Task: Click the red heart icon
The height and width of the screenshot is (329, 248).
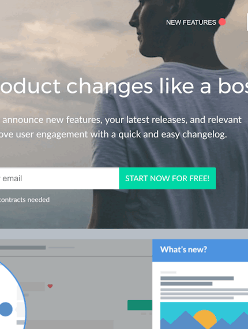Action: pos(50,286)
